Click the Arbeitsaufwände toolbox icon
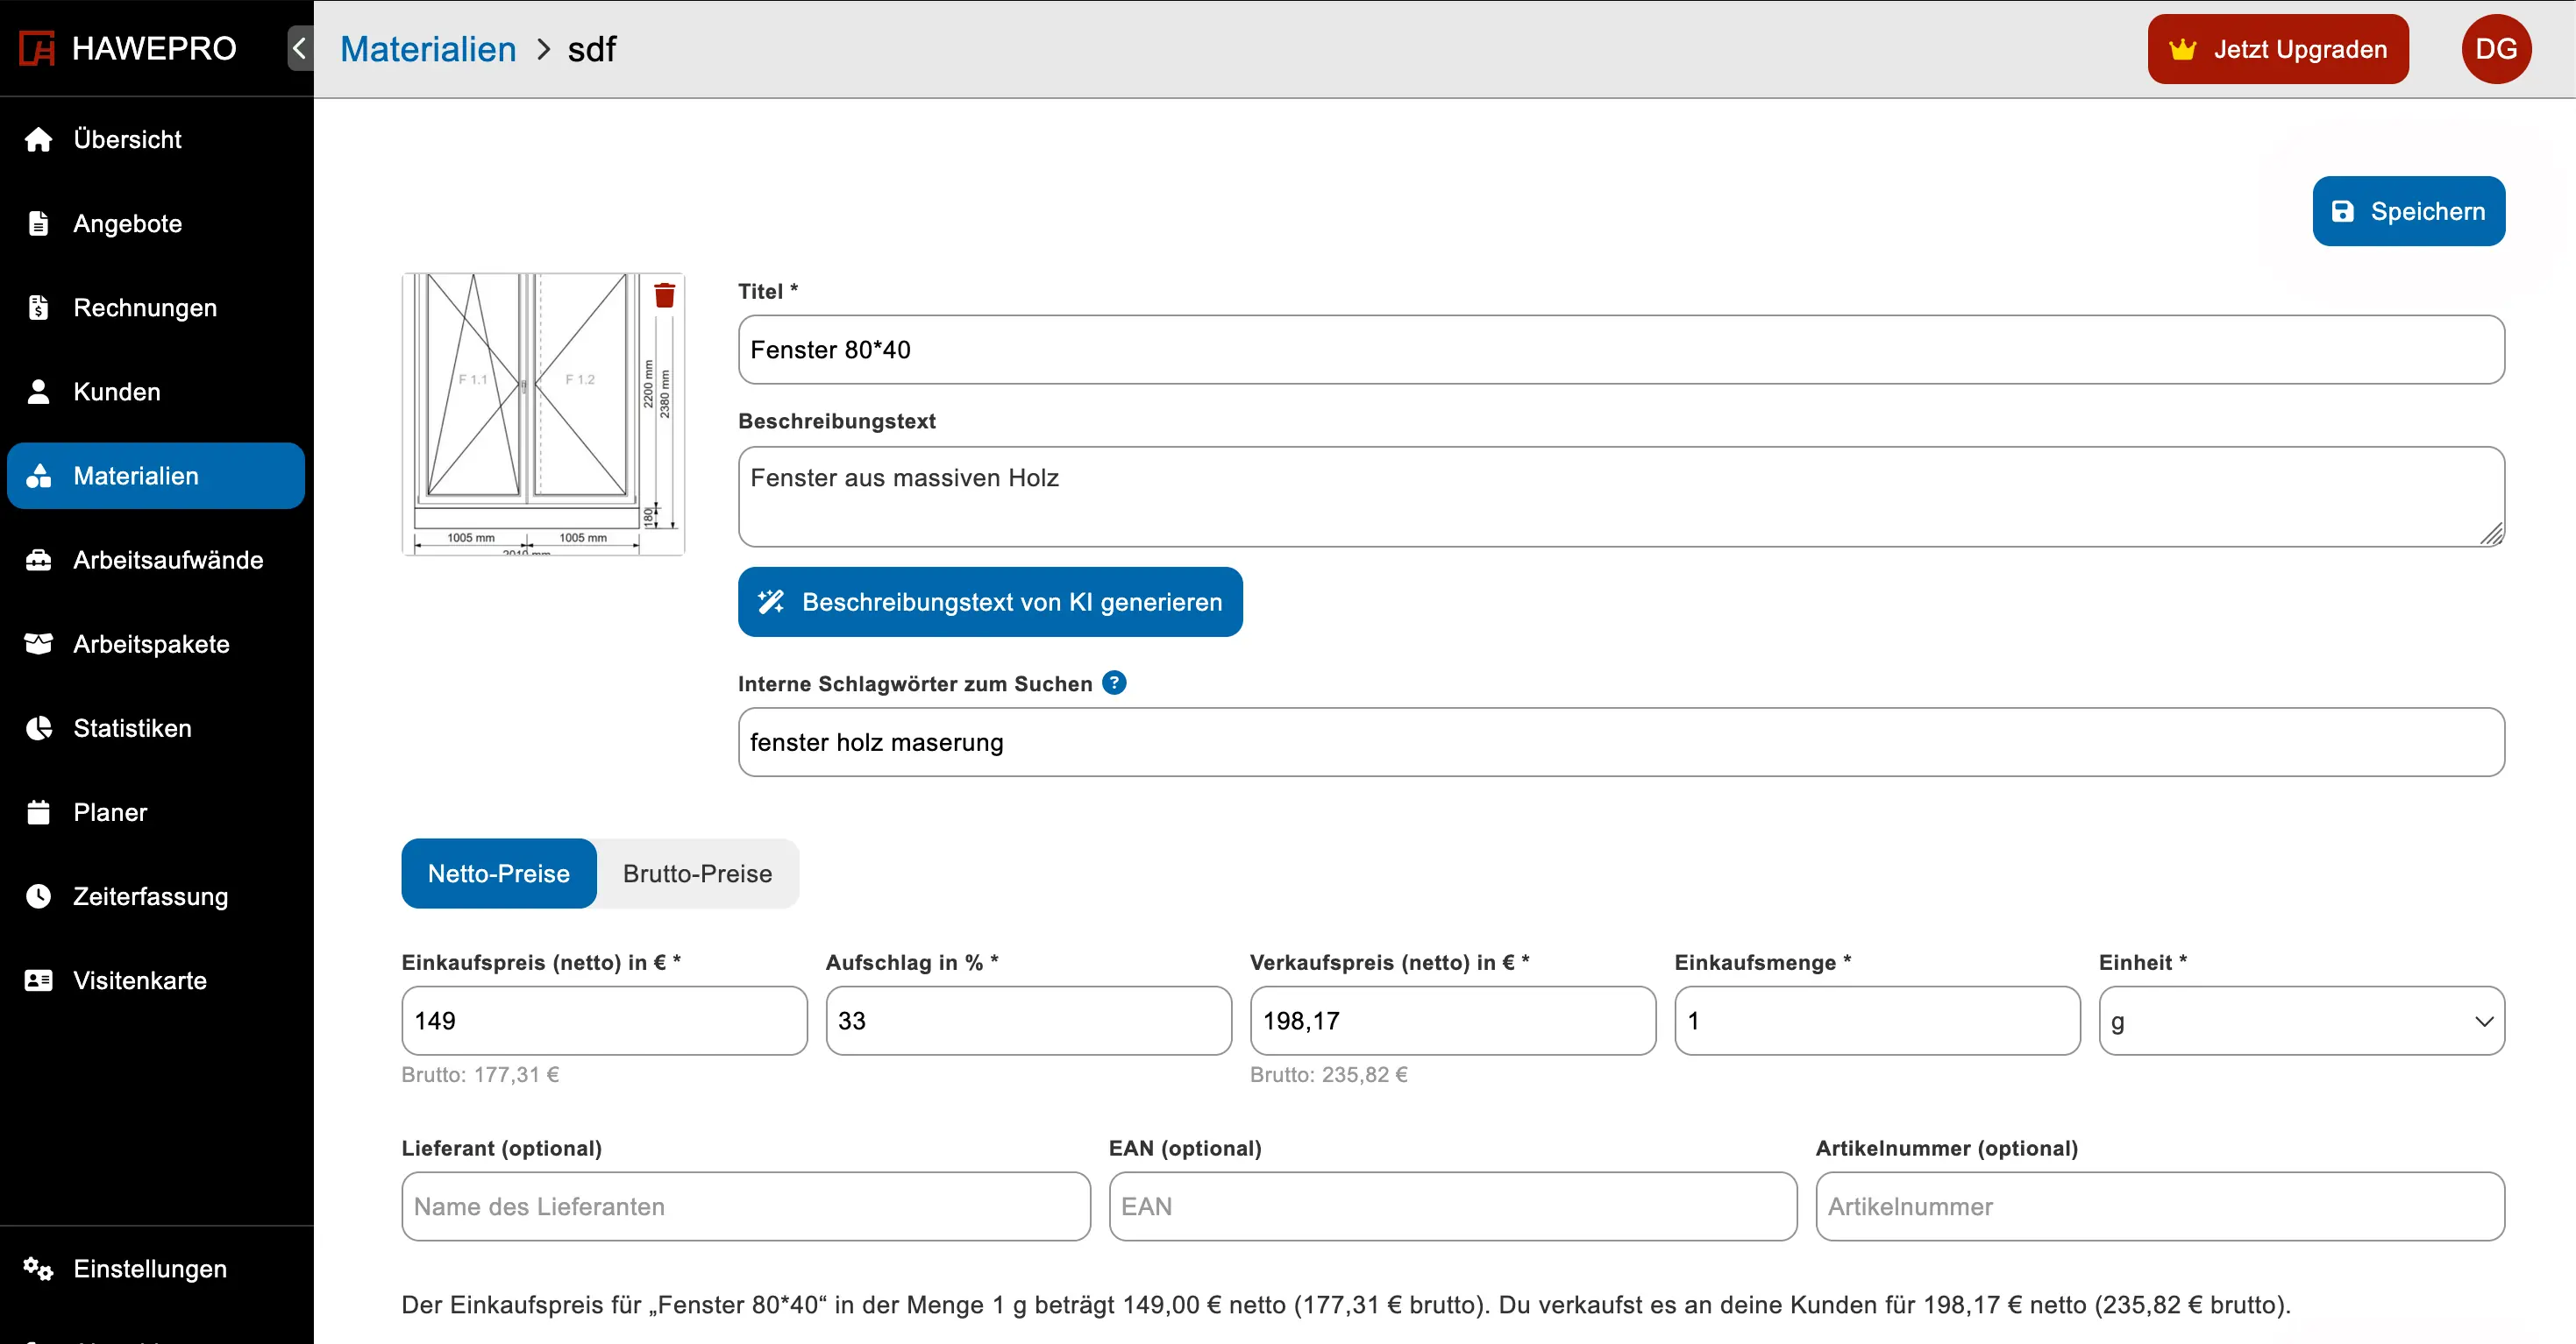This screenshot has width=2576, height=1344. [x=38, y=560]
